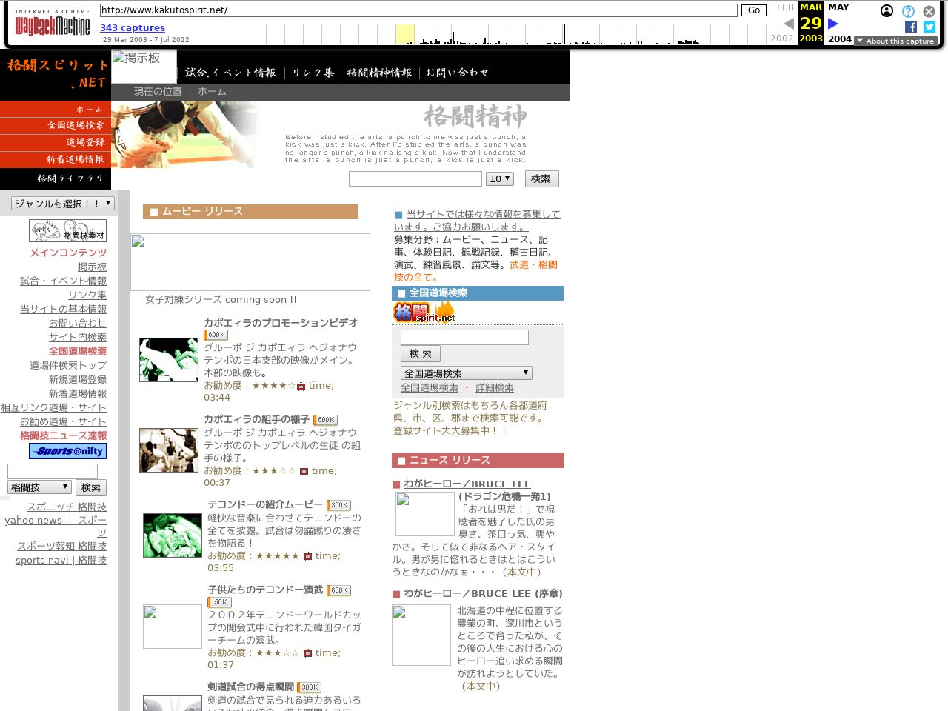Click the Wayback Machine logo
This screenshot has width=948, height=711.
pos(52,26)
